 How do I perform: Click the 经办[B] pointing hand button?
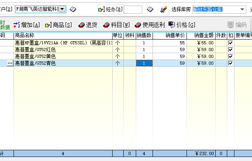111,9
